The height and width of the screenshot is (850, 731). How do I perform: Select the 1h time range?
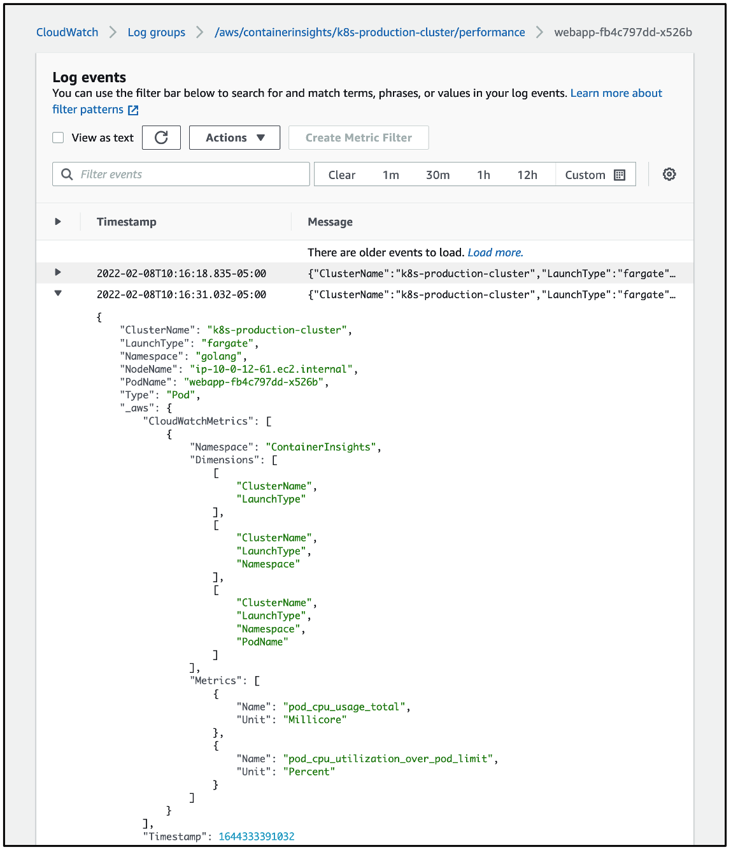click(x=484, y=174)
